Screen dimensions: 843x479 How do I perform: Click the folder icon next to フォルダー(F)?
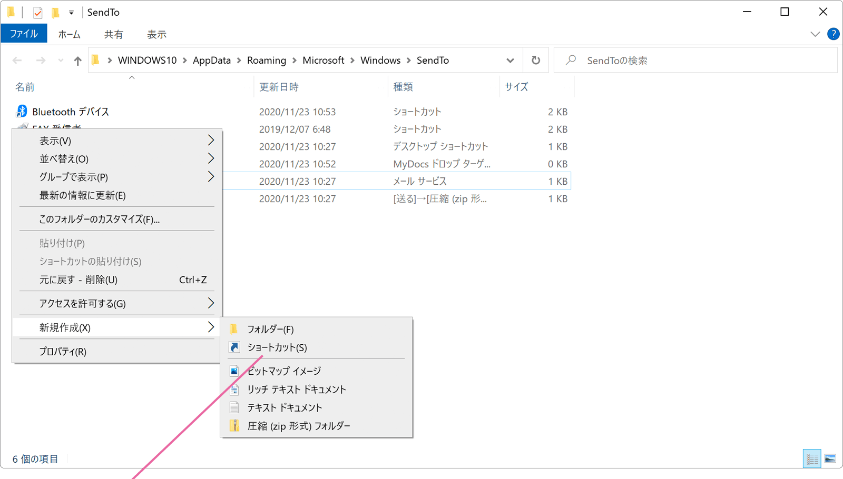234,329
